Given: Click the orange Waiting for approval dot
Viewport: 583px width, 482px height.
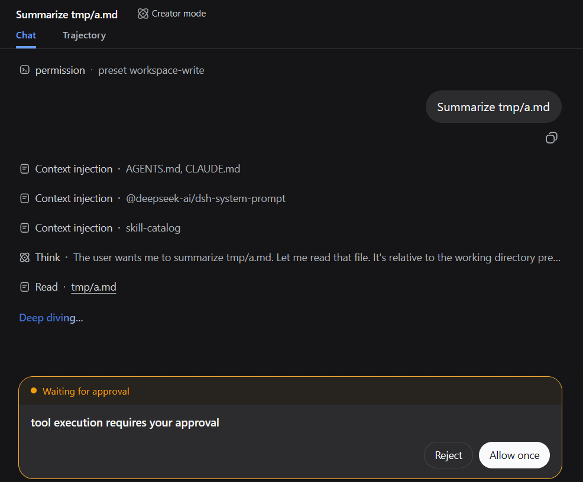Looking at the screenshot, I should pos(34,390).
